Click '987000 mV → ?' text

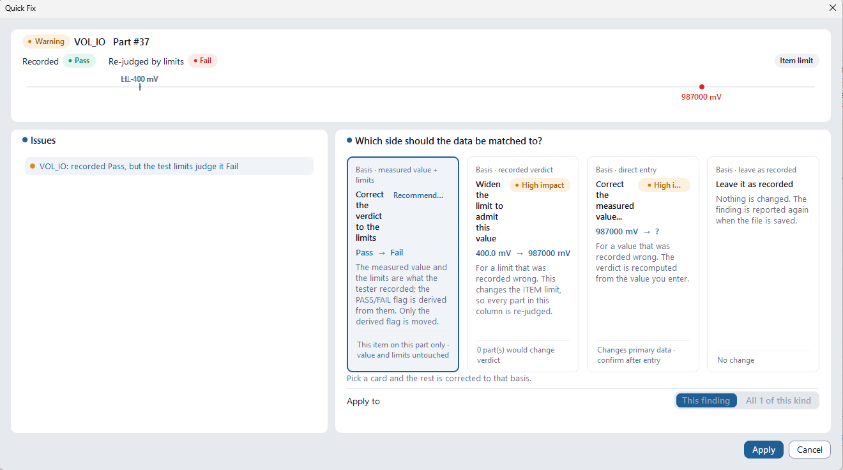pos(627,232)
